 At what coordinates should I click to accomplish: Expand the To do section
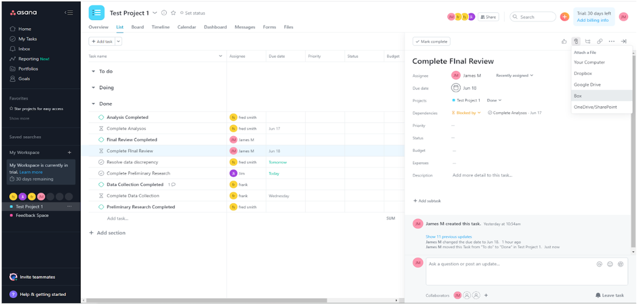[94, 71]
